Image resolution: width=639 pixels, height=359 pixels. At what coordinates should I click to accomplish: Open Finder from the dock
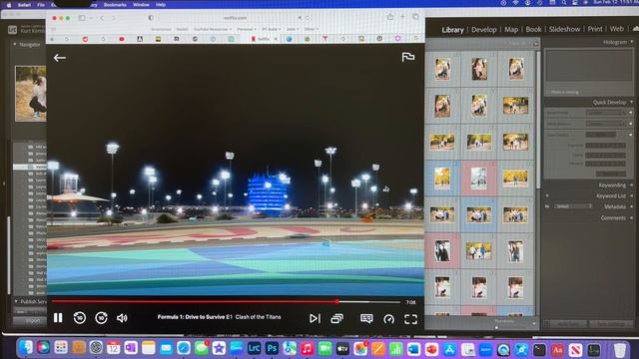(x=25, y=348)
